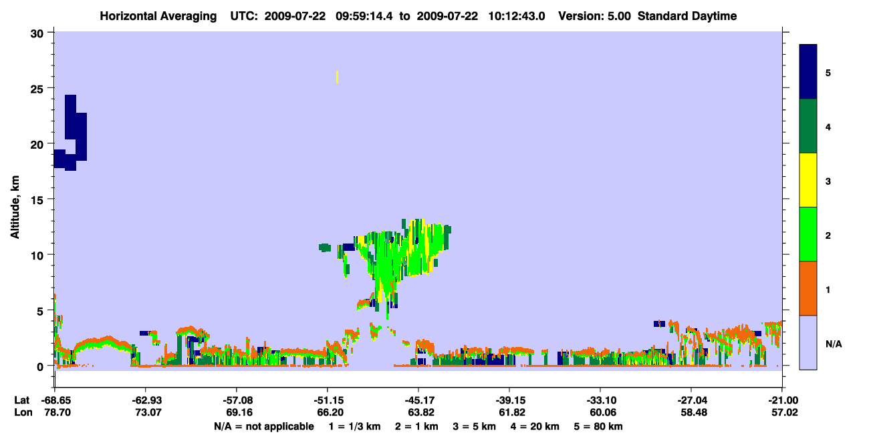The height and width of the screenshot is (445, 869).
Task: Click the '5 = 80 km' legend text
Action: click(598, 426)
